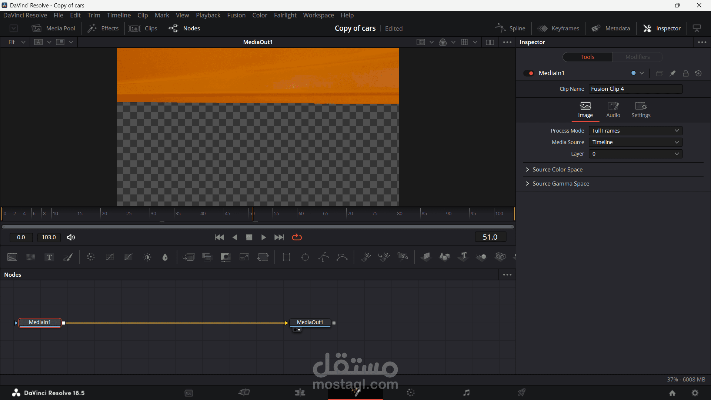The height and width of the screenshot is (400, 711).
Task: Select the Rectangle mask tool
Action: point(286,257)
